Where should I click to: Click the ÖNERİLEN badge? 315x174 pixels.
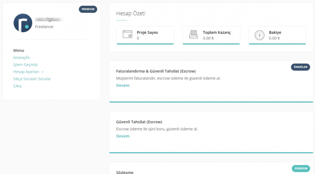click(301, 67)
